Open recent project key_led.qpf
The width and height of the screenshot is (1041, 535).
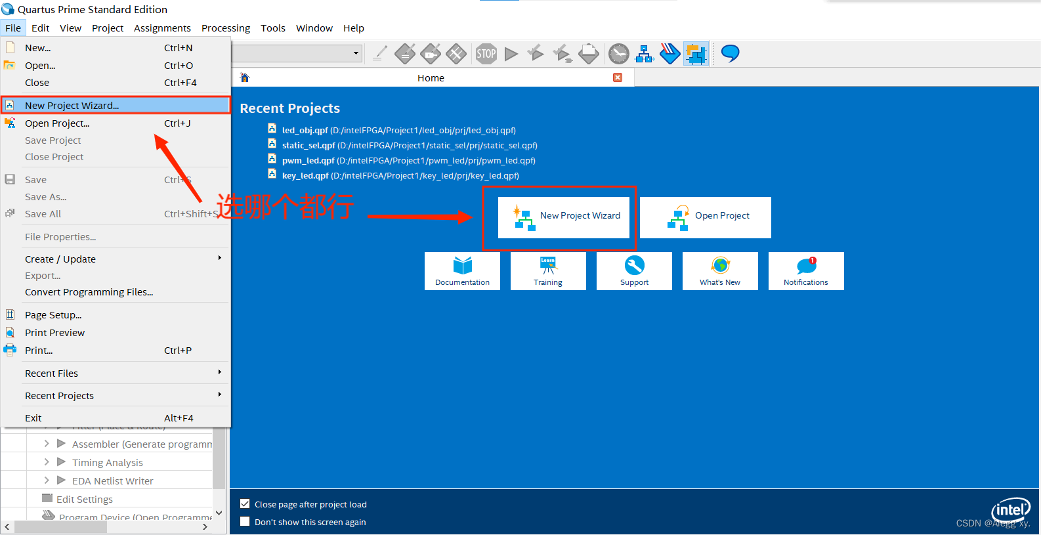coord(393,175)
